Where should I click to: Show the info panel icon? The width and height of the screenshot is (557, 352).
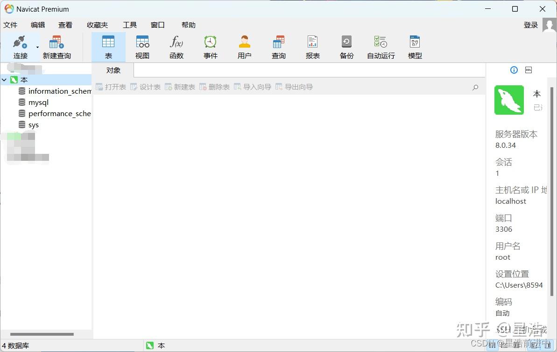[x=514, y=70]
